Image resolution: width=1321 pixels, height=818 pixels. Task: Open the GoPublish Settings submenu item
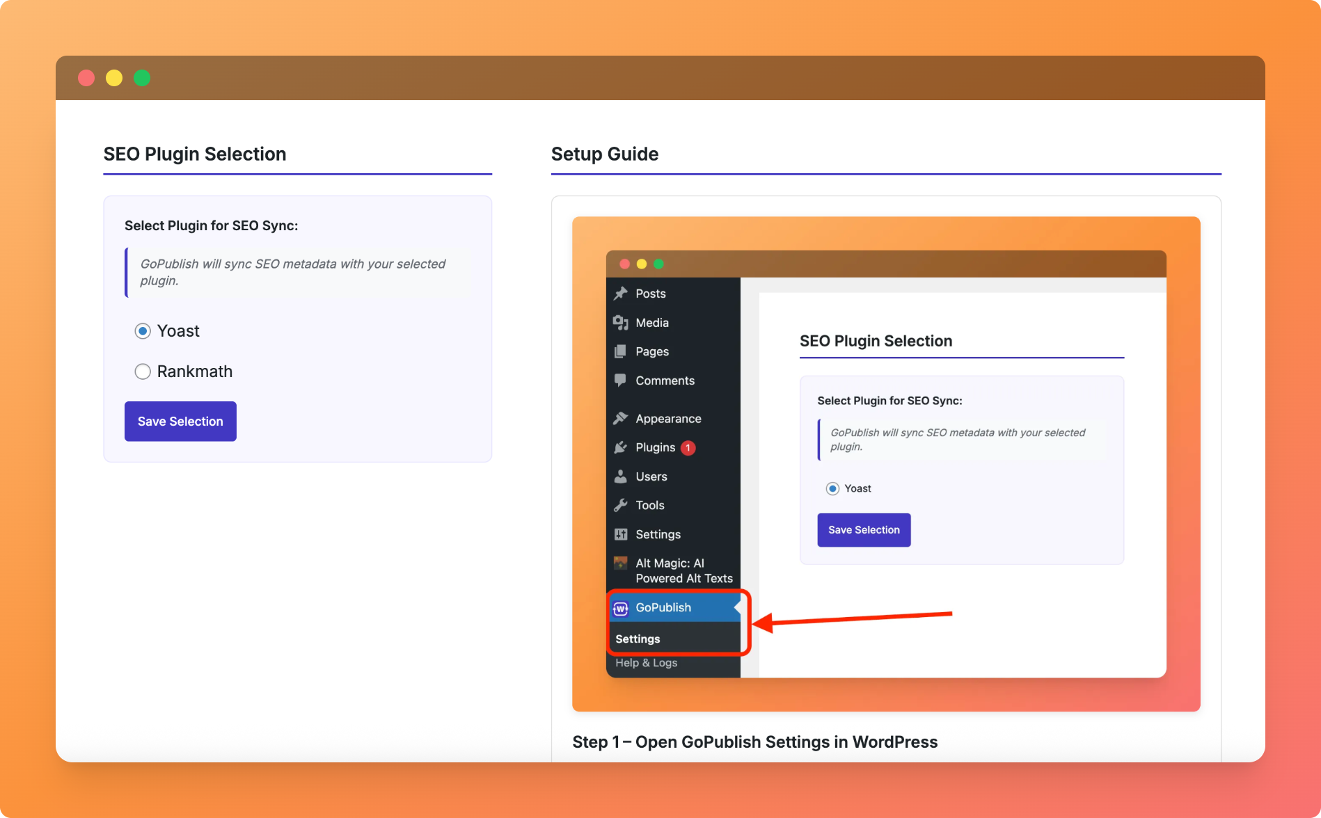[638, 639]
